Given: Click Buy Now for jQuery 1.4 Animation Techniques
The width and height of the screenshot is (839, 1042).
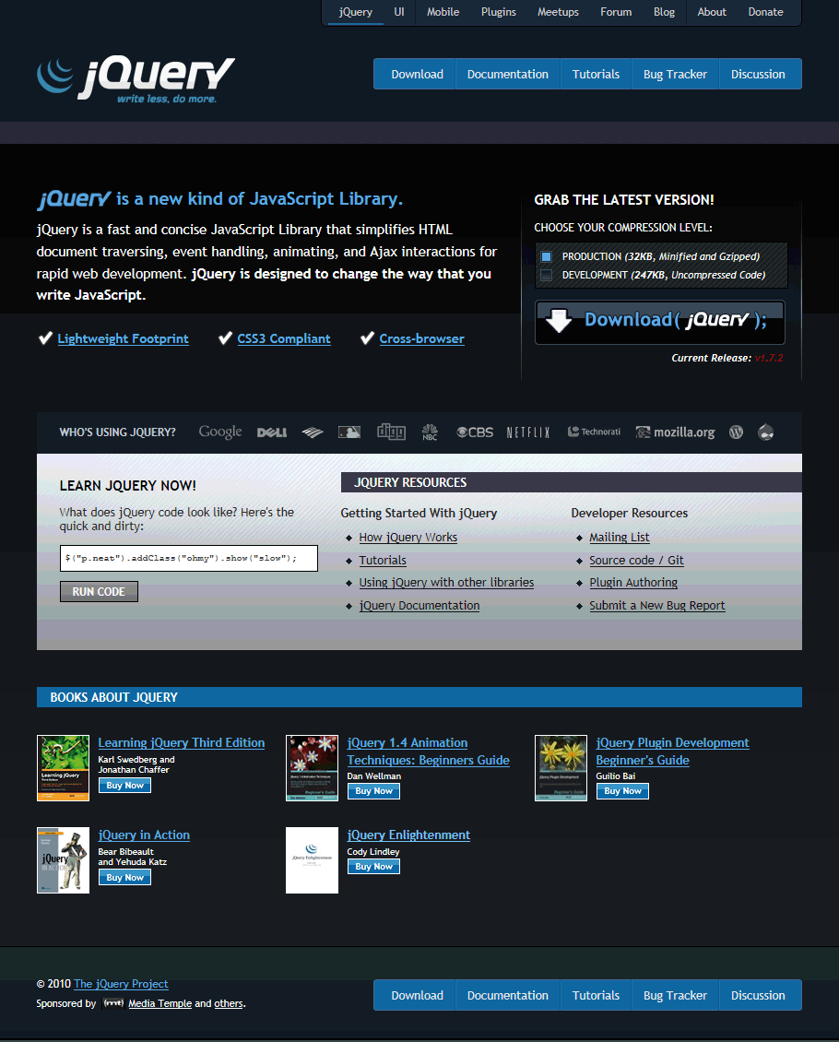Looking at the screenshot, I should 374,791.
